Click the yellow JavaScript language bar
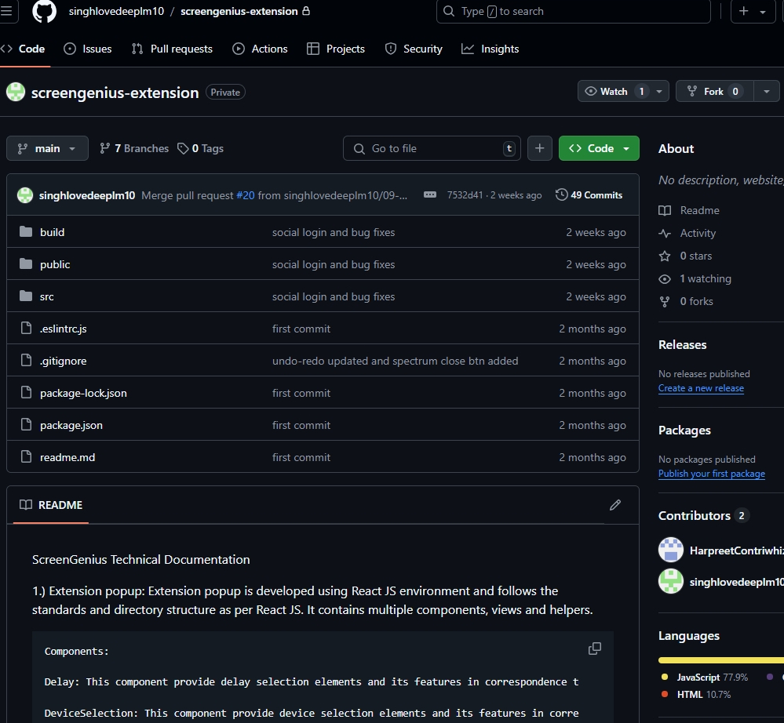 pyautogui.click(x=721, y=660)
